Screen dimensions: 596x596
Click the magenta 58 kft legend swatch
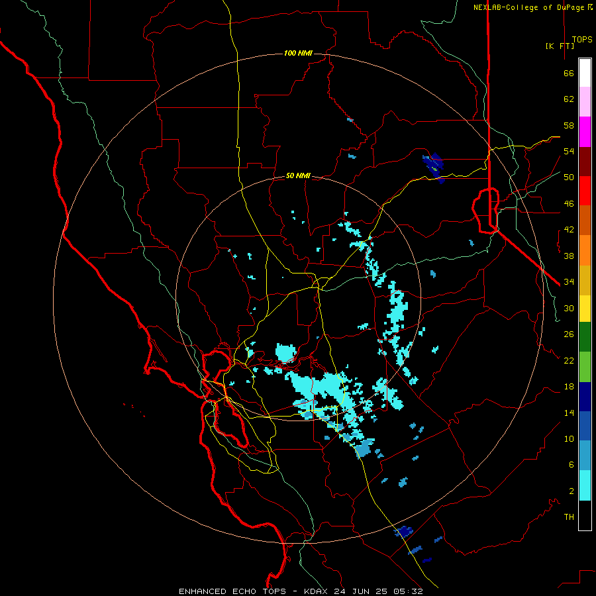(x=585, y=132)
